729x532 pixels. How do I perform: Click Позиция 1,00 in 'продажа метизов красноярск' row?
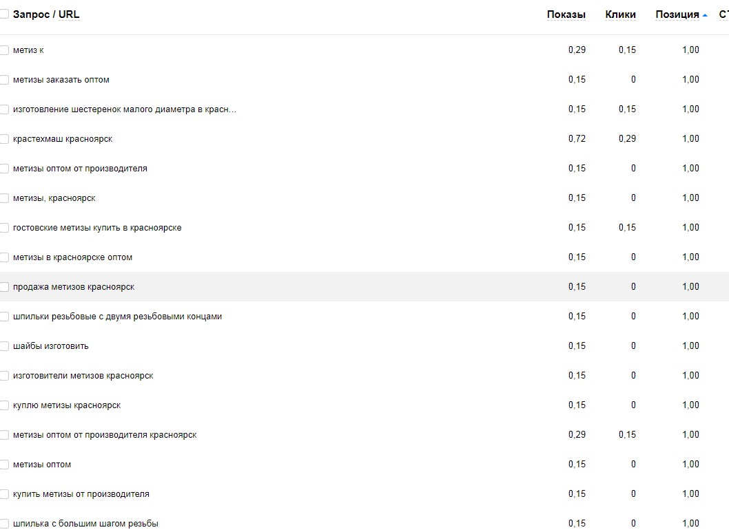[690, 287]
